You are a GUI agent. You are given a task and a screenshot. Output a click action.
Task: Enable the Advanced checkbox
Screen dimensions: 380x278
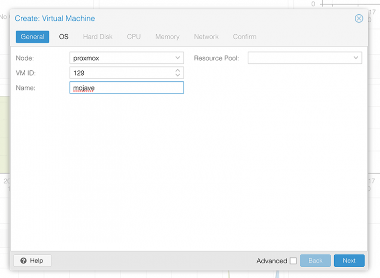point(293,261)
